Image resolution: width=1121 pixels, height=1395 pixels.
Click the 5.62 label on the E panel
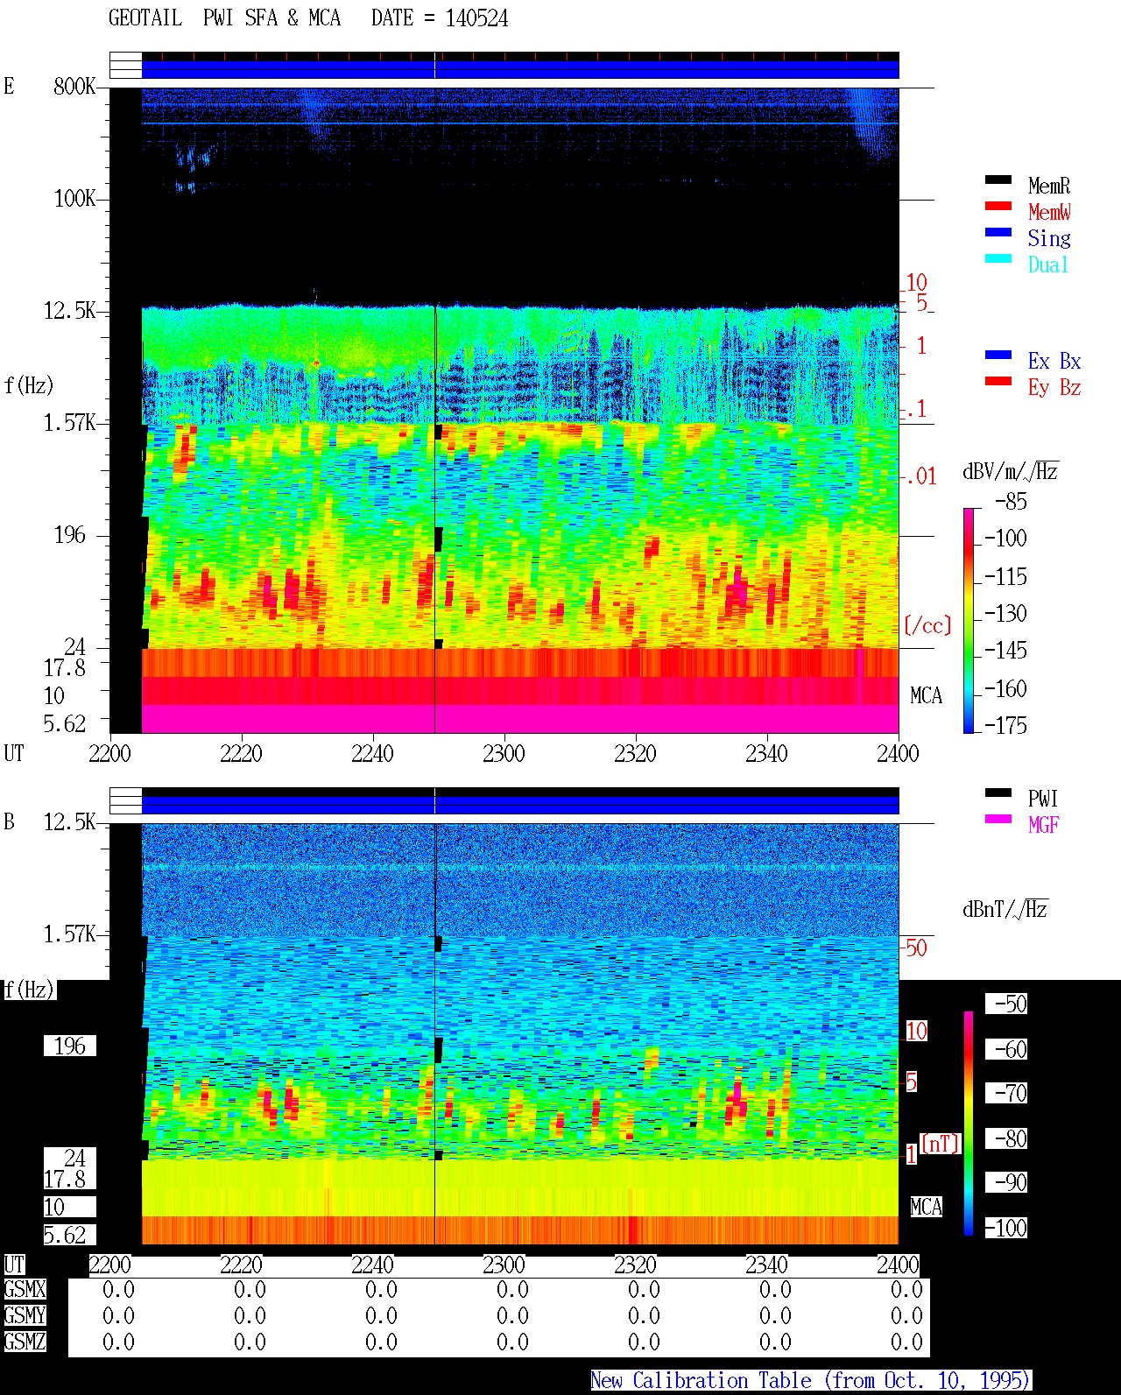(x=65, y=723)
